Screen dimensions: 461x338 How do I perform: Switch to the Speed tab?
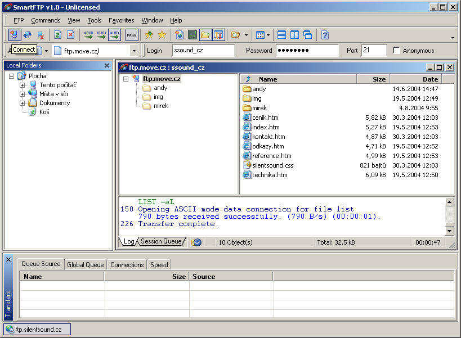(159, 264)
